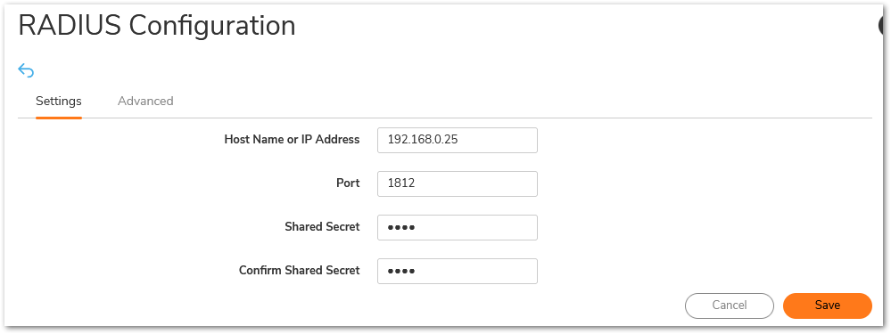The width and height of the screenshot is (891, 334).
Task: Click the masked dots in Confirm Shared Secret
Action: tap(401, 272)
